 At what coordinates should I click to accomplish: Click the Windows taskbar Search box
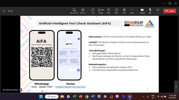[x=52, y=97]
